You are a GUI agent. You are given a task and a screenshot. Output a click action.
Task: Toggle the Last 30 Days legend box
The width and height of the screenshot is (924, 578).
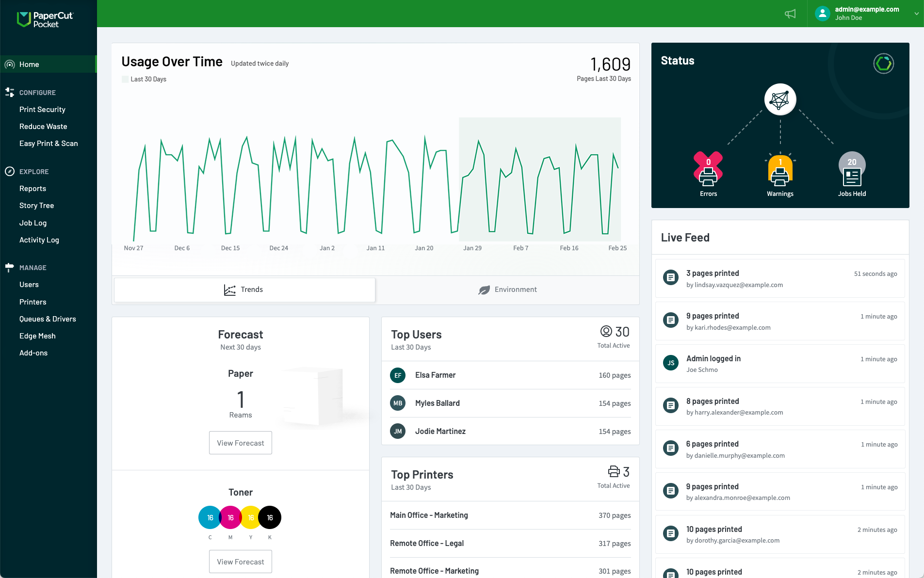point(125,79)
